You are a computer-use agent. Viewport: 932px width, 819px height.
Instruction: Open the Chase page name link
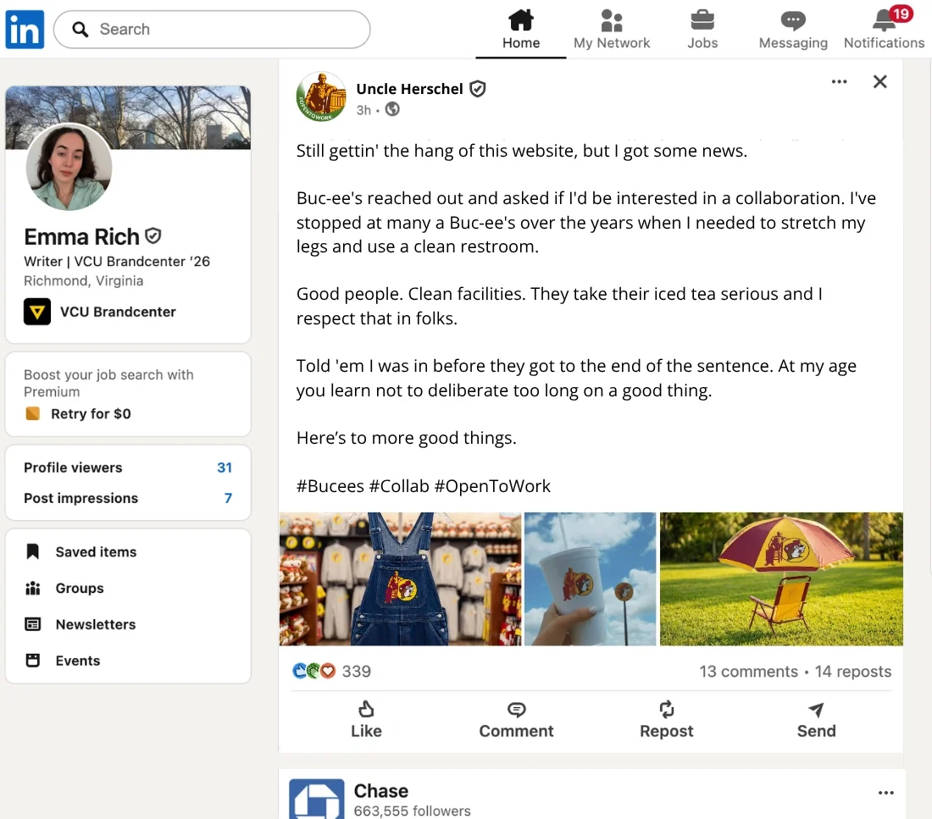click(381, 790)
